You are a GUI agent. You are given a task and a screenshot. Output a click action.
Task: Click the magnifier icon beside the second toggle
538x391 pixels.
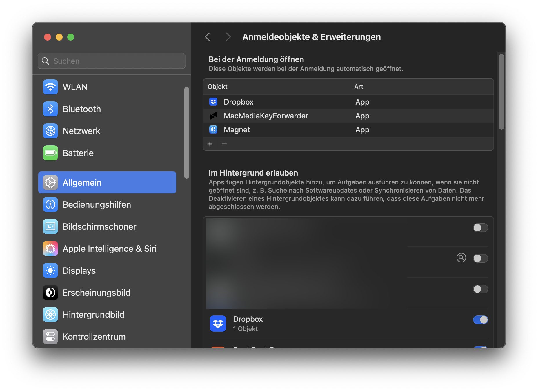[461, 257]
